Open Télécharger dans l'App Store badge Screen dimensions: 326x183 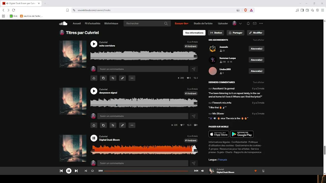(x=219, y=134)
